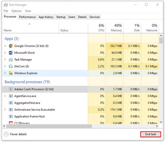Click the Task Manager title bar icon
Image resolution: width=165 pixels, height=142 pixels.
pyautogui.click(x=6, y=5)
